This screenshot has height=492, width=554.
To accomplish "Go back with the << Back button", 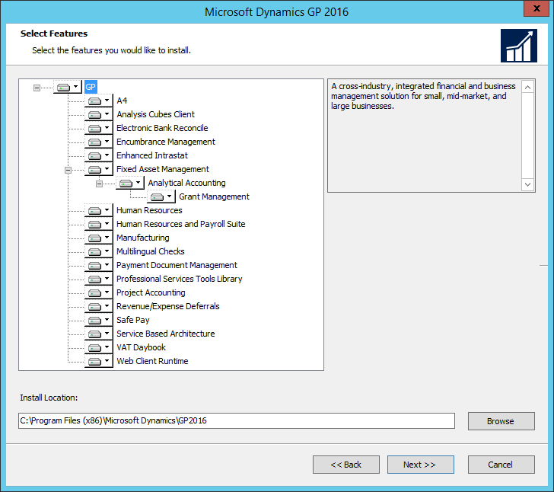I will (346, 465).
